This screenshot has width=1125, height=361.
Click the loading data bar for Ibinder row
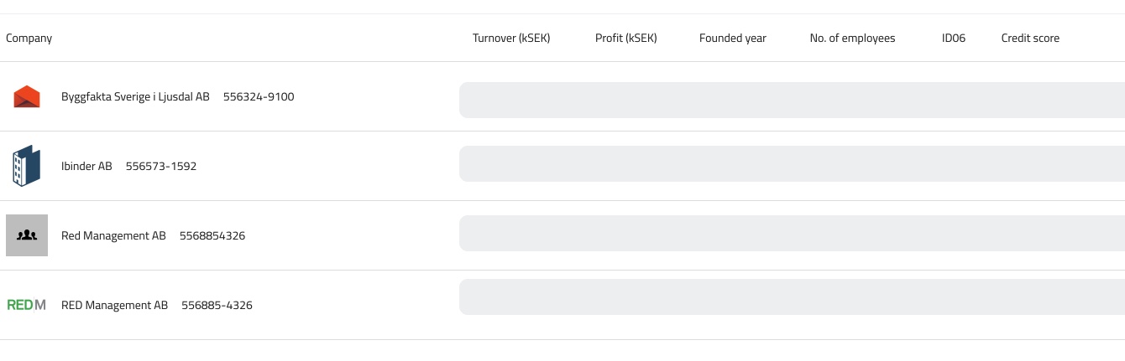pos(791,164)
